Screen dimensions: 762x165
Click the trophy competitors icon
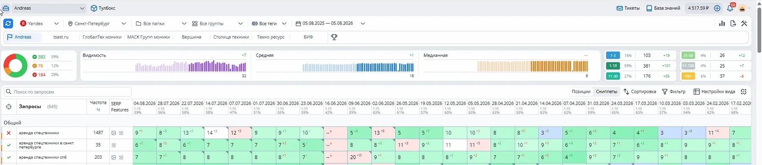[x=334, y=37]
